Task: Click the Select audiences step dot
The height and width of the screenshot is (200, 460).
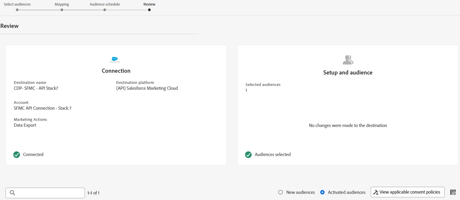Action: pyautogui.click(x=17, y=10)
